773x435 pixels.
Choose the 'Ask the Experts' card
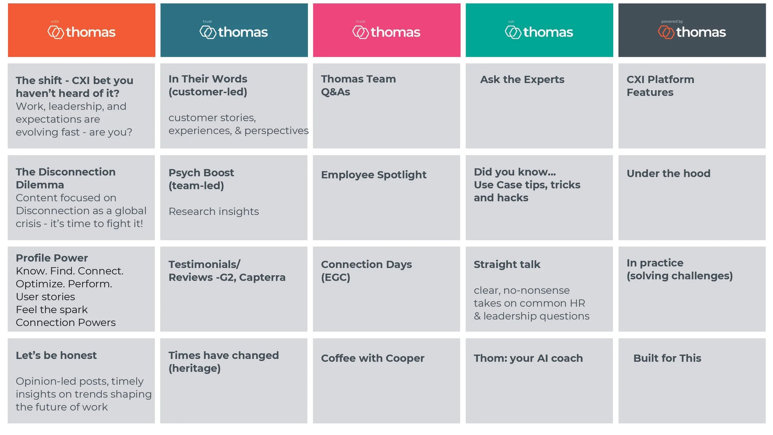tap(539, 106)
